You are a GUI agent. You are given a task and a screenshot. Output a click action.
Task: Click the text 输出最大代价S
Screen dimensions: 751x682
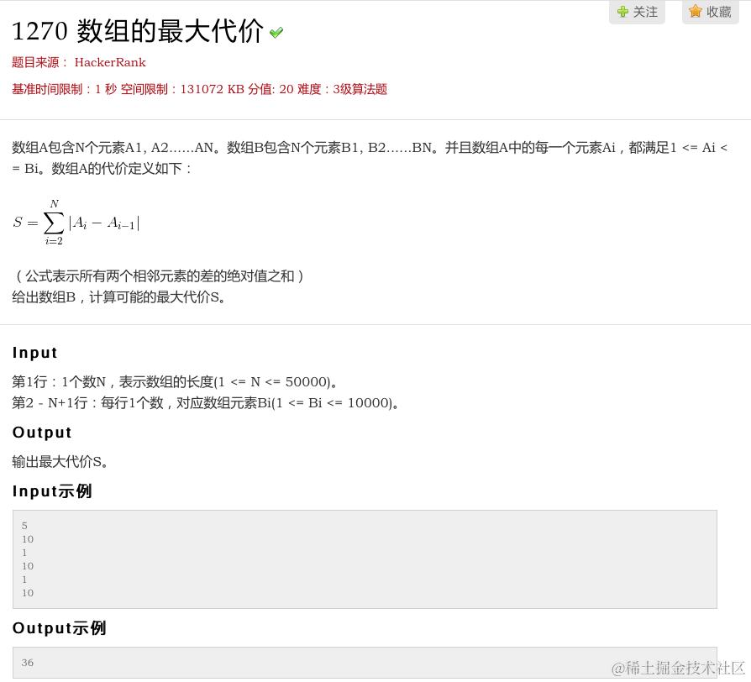tap(60, 462)
